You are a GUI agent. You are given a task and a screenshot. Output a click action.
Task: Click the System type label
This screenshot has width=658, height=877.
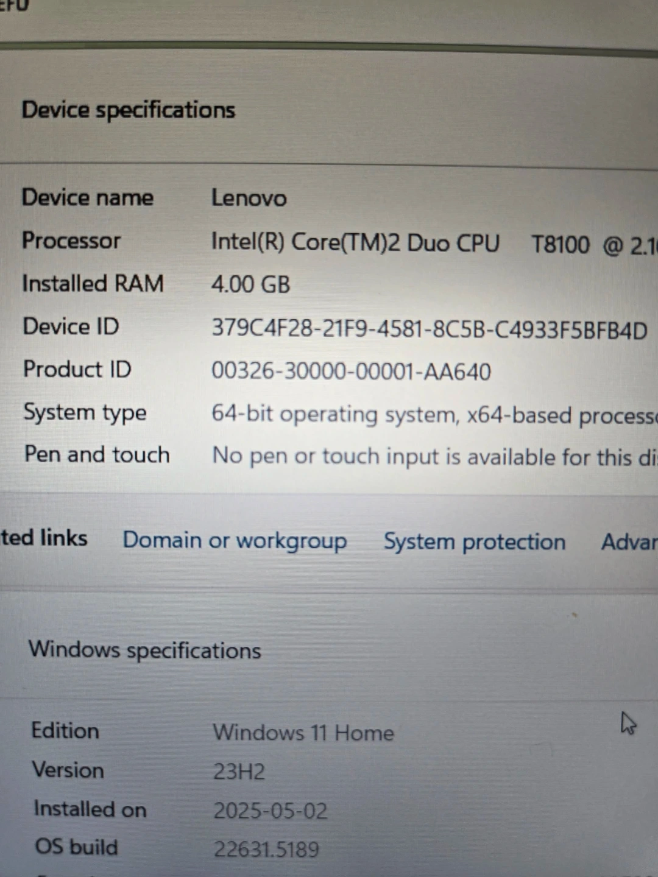click(x=85, y=413)
